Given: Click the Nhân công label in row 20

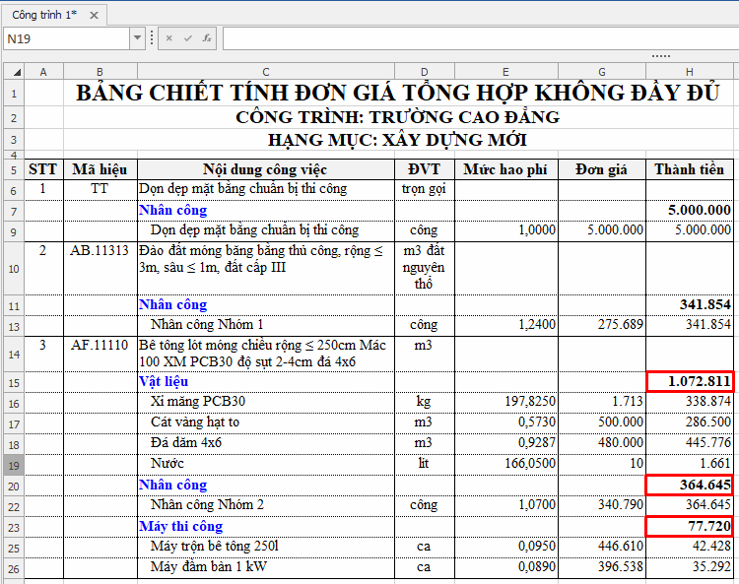Looking at the screenshot, I should coord(173,486).
